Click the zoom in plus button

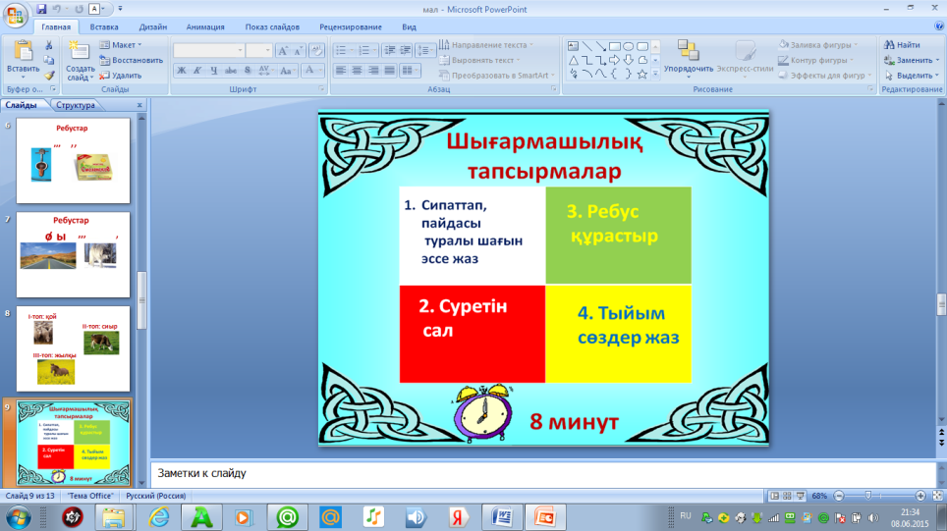click(x=920, y=496)
